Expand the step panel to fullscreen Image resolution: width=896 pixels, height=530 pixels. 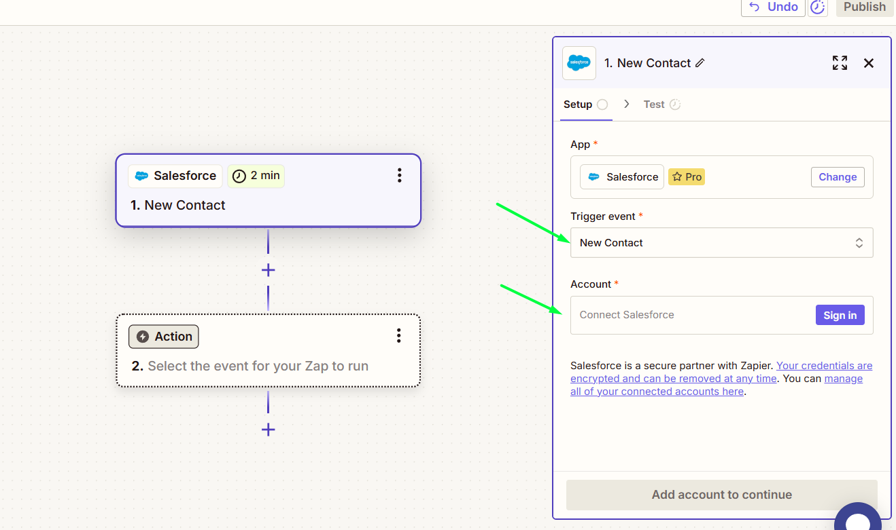pos(840,63)
